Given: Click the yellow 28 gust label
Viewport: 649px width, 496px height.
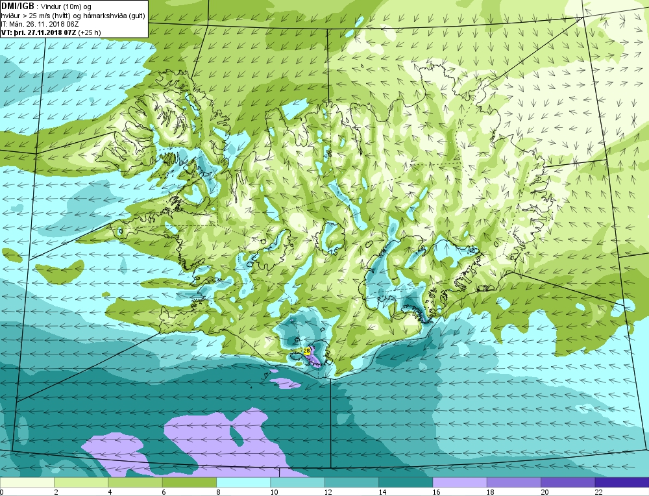Looking at the screenshot, I should point(306,351).
